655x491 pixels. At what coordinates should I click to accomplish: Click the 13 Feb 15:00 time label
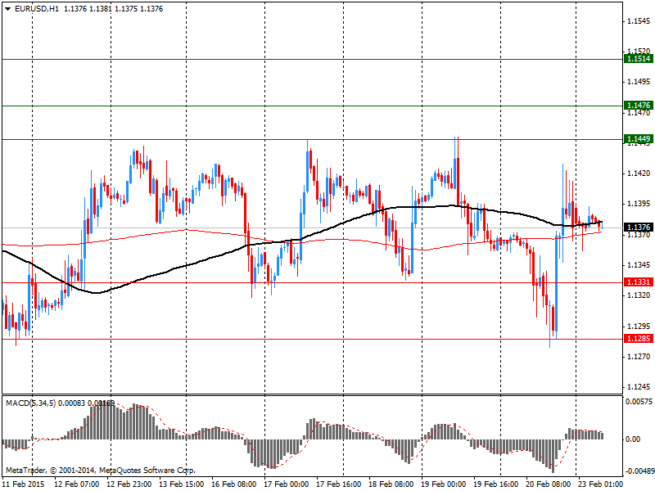[182, 484]
